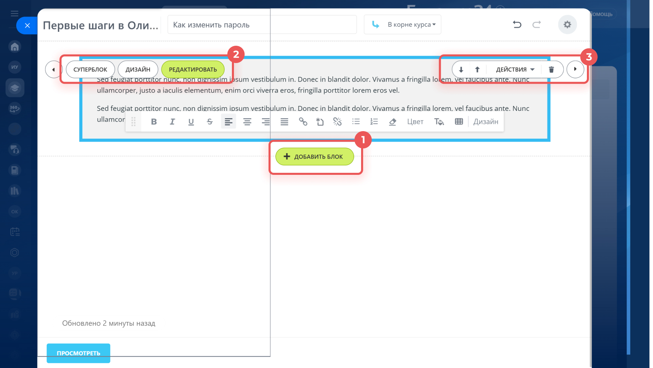The width and height of the screenshot is (653, 368).
Task: Toggle underline text formatting
Action: [191, 122]
